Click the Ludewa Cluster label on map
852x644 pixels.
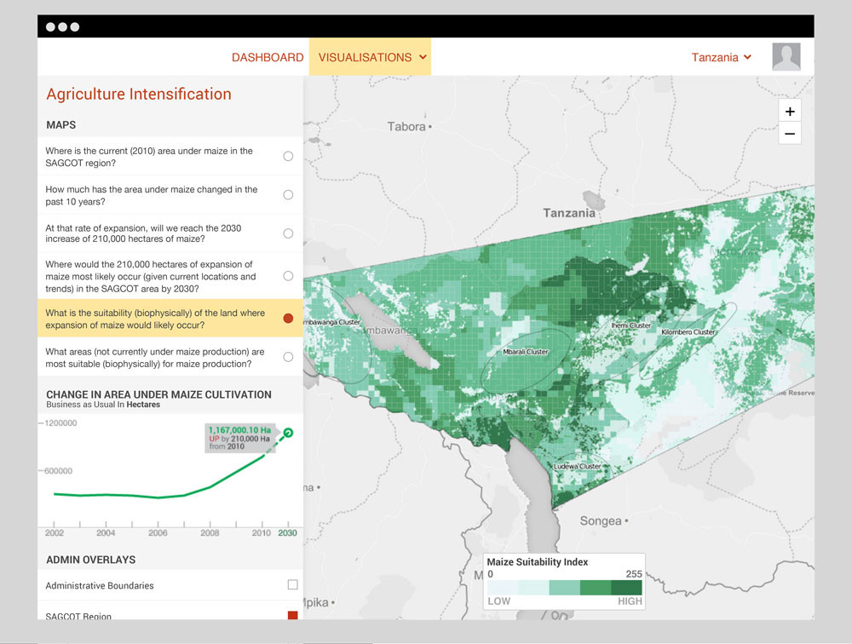pos(577,466)
